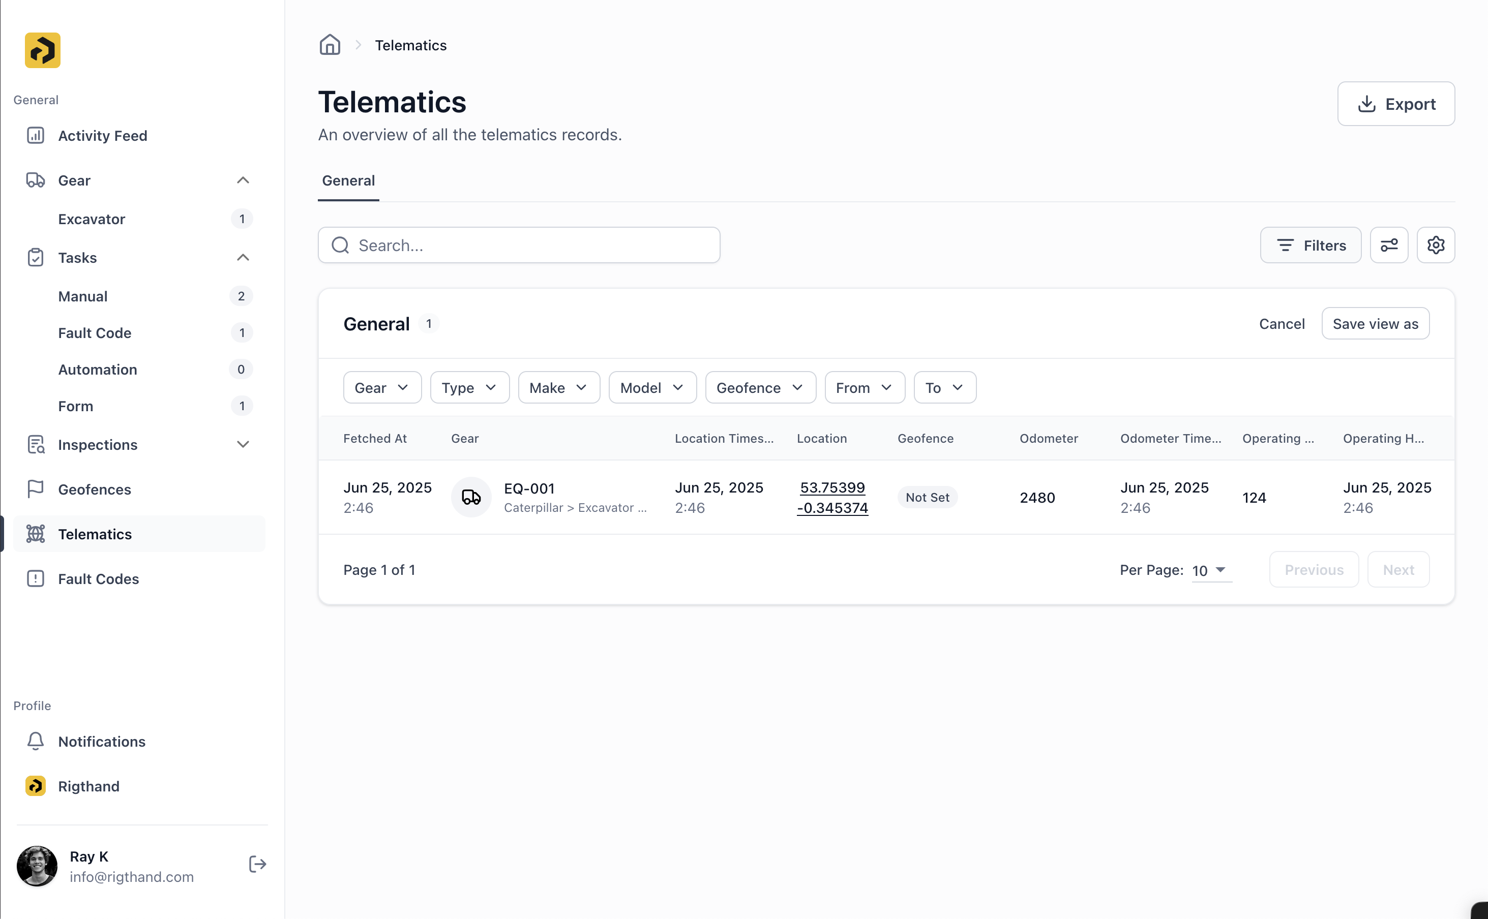Click the view options toggle icon beside Filters
Viewport: 1488px width, 919px height.
click(1389, 245)
